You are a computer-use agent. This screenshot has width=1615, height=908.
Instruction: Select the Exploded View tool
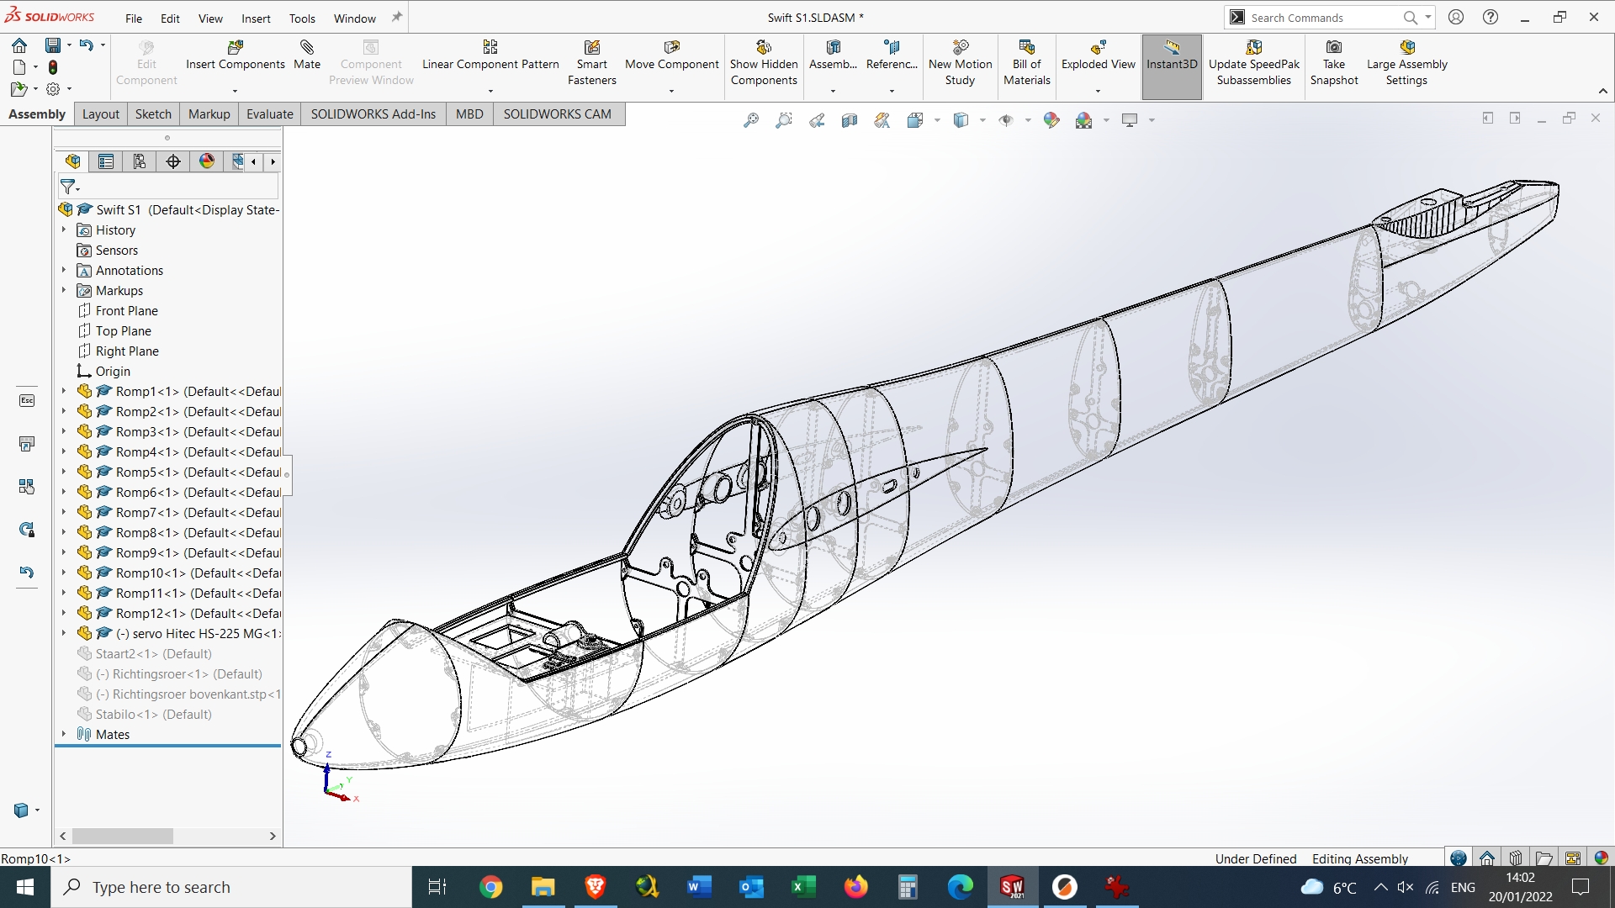1098,57
